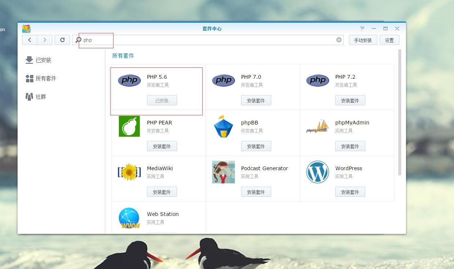Open 设置 settings button

[389, 40]
